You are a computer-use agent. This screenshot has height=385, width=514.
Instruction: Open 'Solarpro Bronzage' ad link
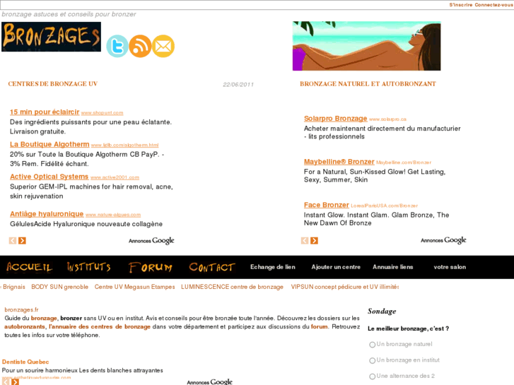click(335, 118)
